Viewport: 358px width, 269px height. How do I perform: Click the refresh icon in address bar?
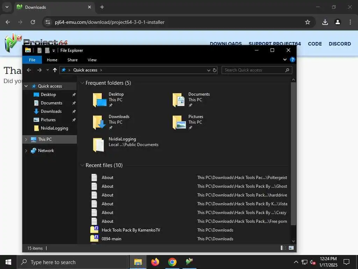click(x=215, y=70)
